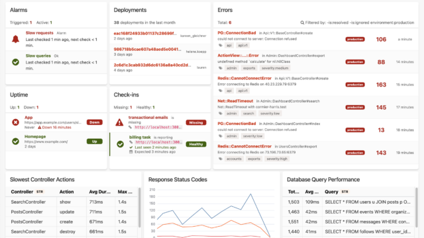424x238 pixels.
Task: Open the transactional emails check-in
Action: tap(148, 118)
